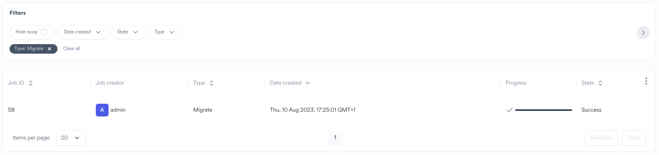
Task: Remove the Type: Migrate filter chip
Action: tap(49, 49)
